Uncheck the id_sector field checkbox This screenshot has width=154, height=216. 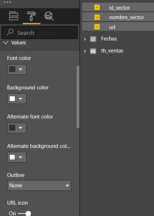tap(97, 7)
